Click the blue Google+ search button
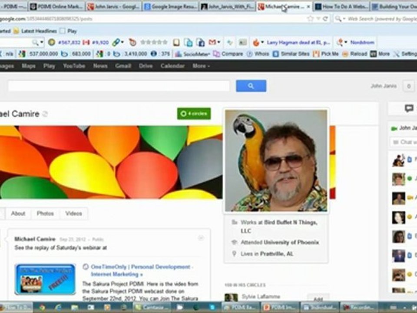The height and width of the screenshot is (313, 417). [x=251, y=86]
